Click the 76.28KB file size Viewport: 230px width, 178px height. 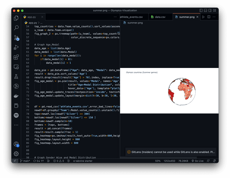pos(183,161)
